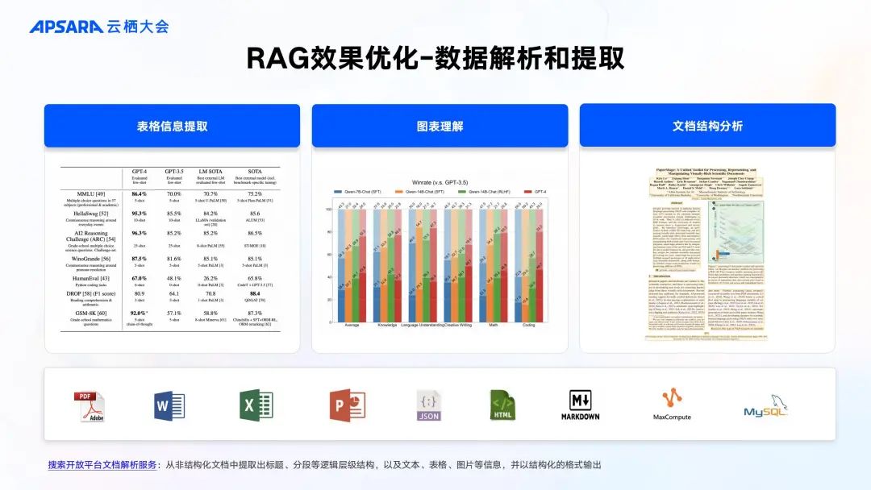
Task: Click the Word document icon
Action: (x=167, y=405)
